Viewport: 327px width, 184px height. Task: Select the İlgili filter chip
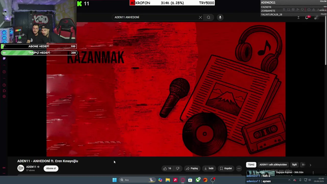point(294,165)
